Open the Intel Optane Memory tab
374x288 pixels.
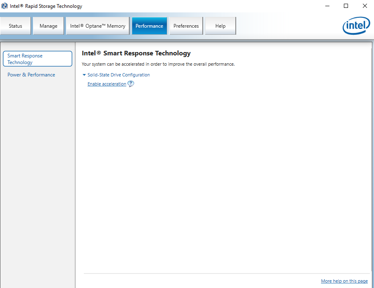click(x=97, y=26)
